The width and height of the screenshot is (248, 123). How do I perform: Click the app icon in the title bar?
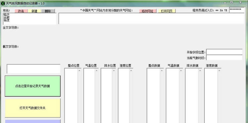(x=3, y=3)
